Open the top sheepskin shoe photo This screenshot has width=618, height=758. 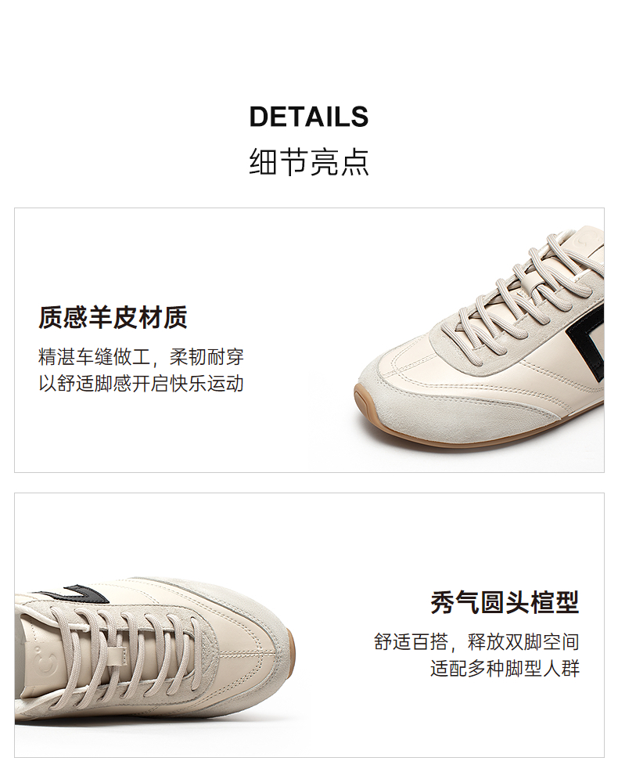click(479, 338)
